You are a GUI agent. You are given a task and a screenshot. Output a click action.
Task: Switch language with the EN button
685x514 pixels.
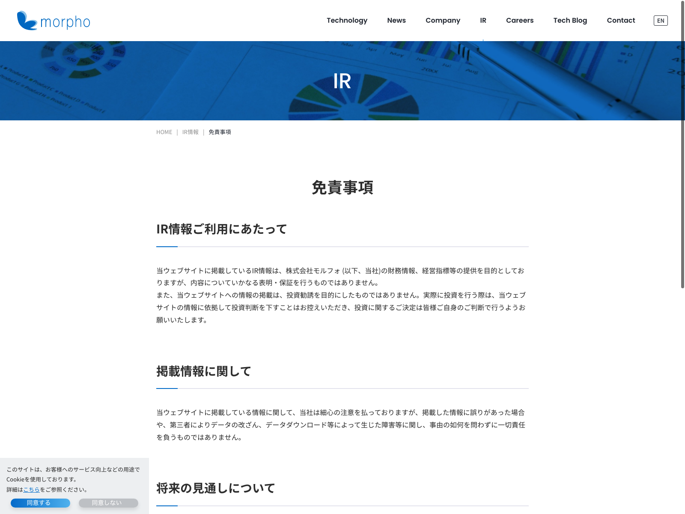(x=660, y=21)
